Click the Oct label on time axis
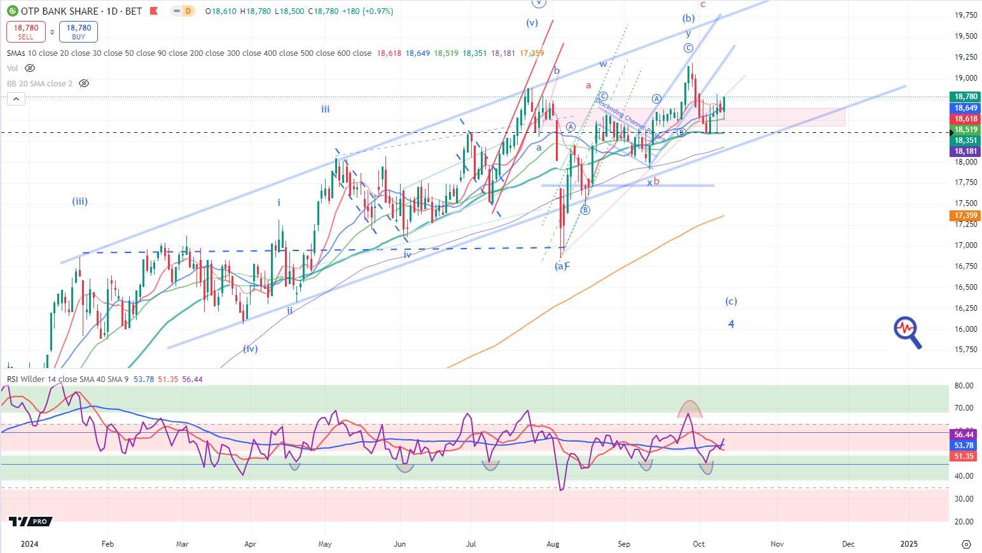982x553 pixels. coord(699,544)
